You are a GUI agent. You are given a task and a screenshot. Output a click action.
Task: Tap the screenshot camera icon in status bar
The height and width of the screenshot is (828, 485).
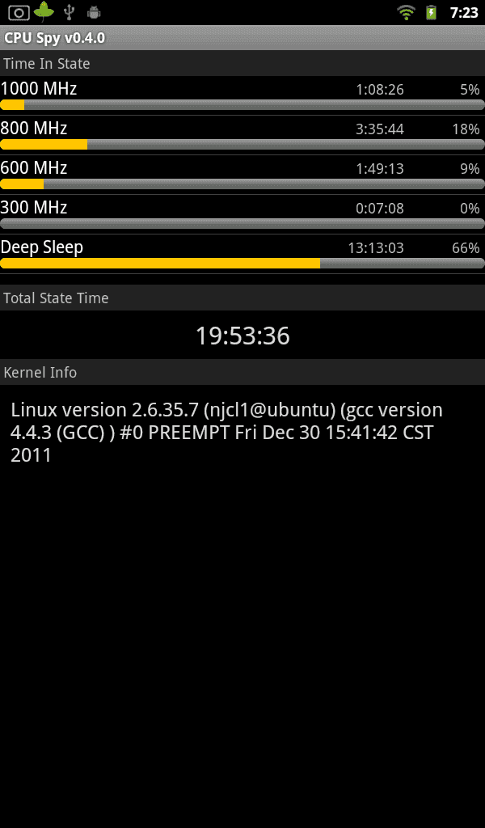pyautogui.click(x=19, y=12)
